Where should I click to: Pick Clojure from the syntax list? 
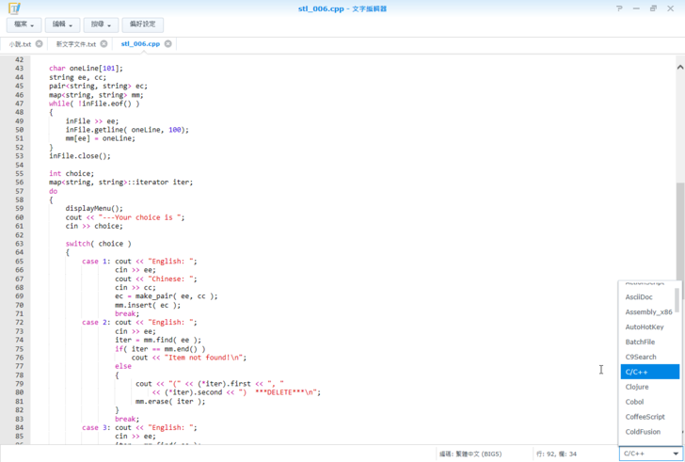[x=637, y=387]
